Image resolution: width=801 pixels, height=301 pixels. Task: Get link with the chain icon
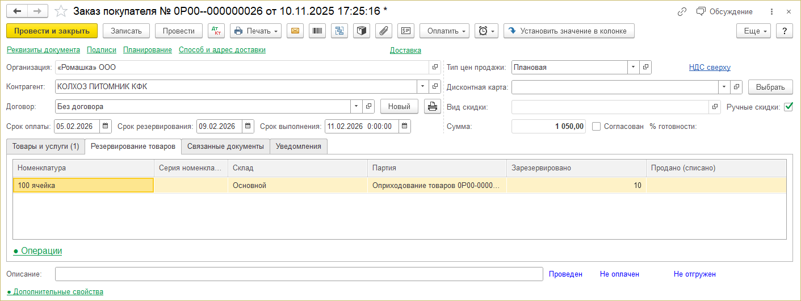(682, 11)
